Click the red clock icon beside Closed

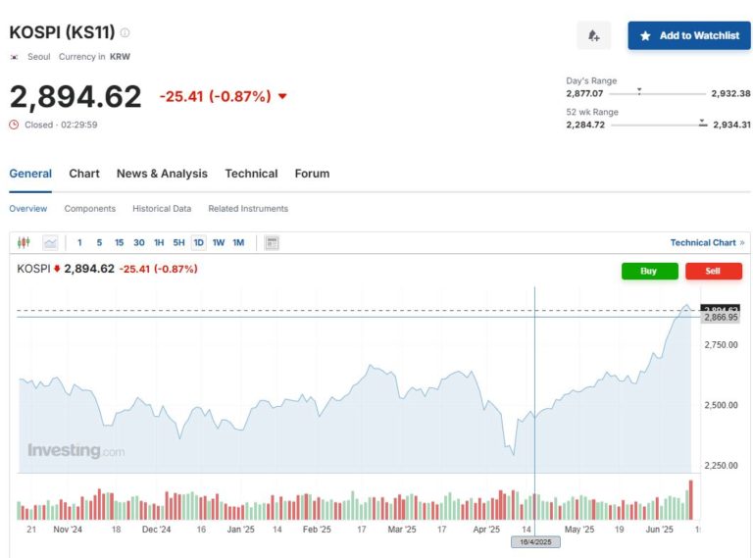coord(14,125)
